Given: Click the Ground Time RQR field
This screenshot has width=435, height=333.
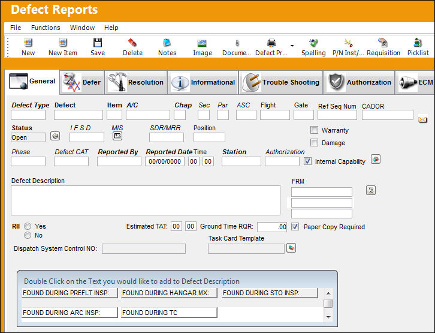Looking at the screenshot, I should tap(272, 227).
